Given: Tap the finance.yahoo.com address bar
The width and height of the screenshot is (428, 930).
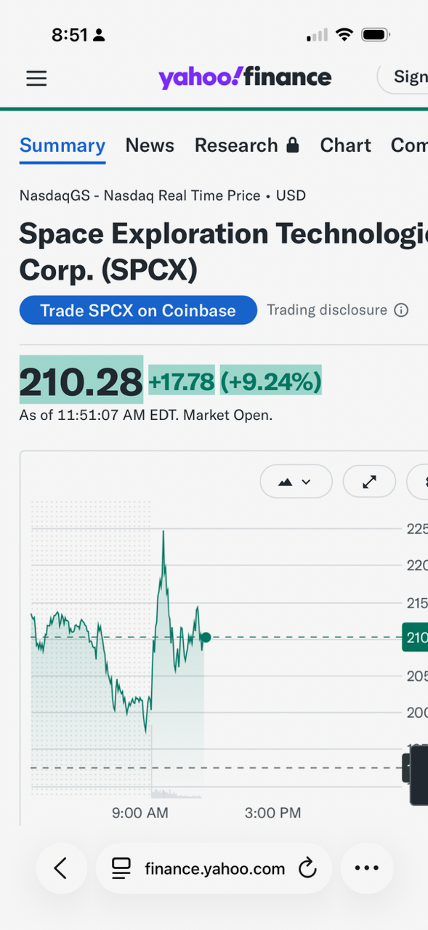Looking at the screenshot, I should click(214, 868).
